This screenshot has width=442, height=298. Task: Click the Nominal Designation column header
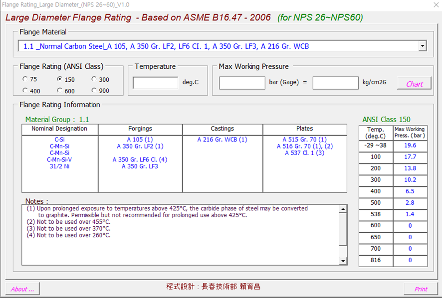coord(59,129)
